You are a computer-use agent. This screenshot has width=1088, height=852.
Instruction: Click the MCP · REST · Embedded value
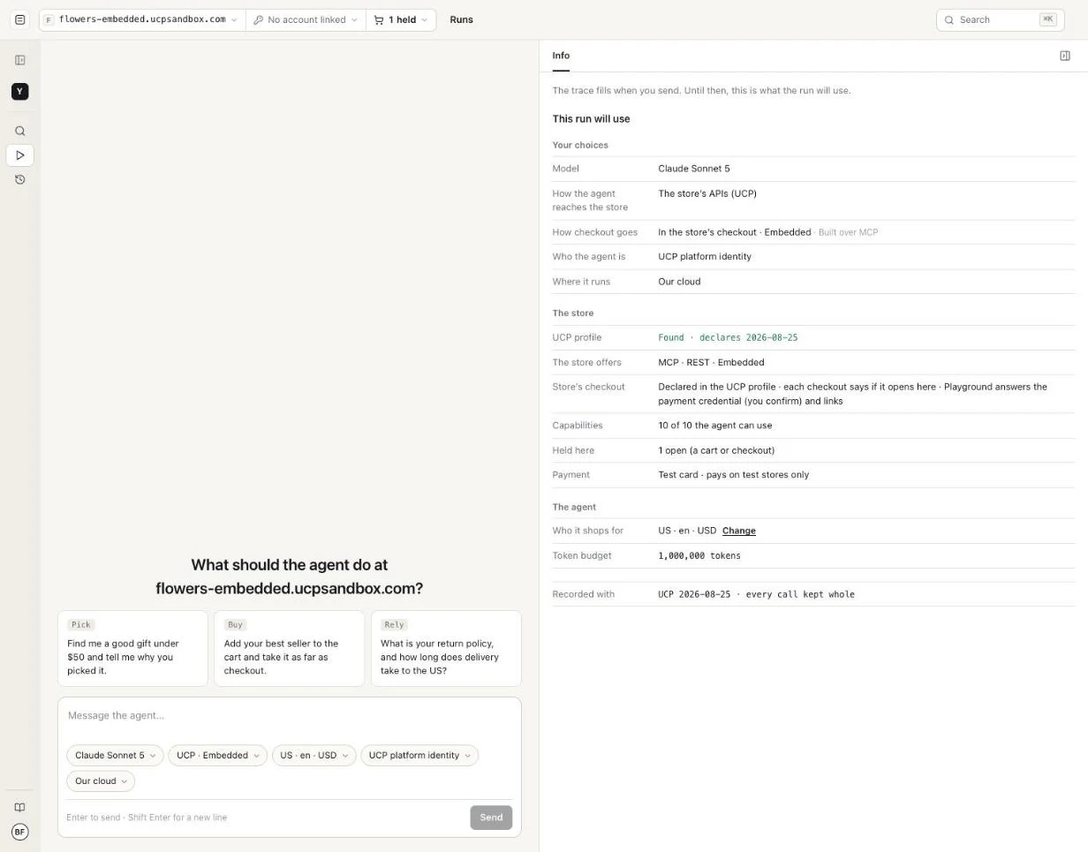(711, 362)
